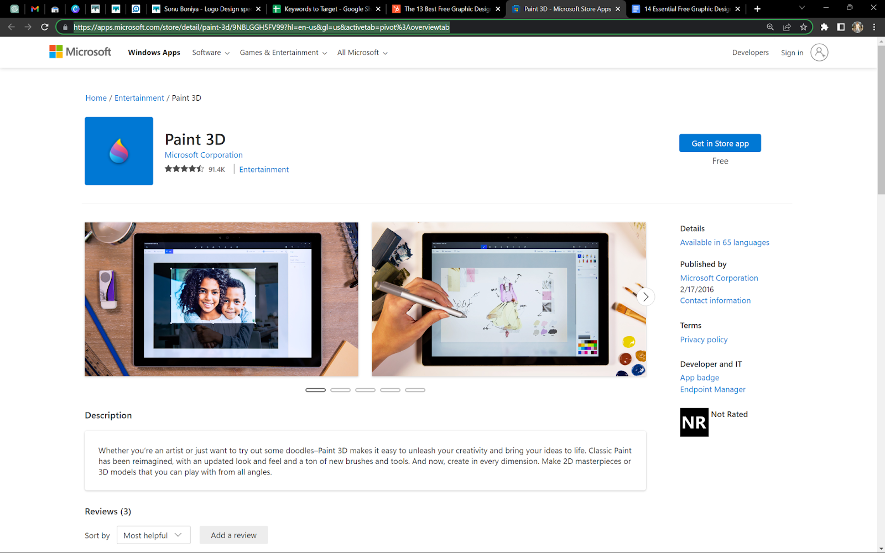
Task: Open Available in 65 languages link
Action: tap(725, 242)
